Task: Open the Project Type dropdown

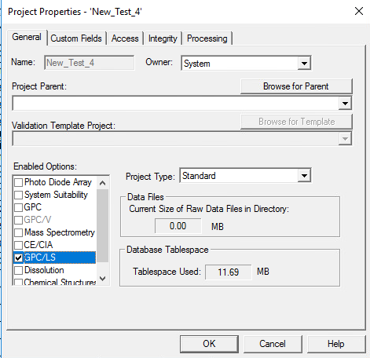Action: [x=304, y=176]
